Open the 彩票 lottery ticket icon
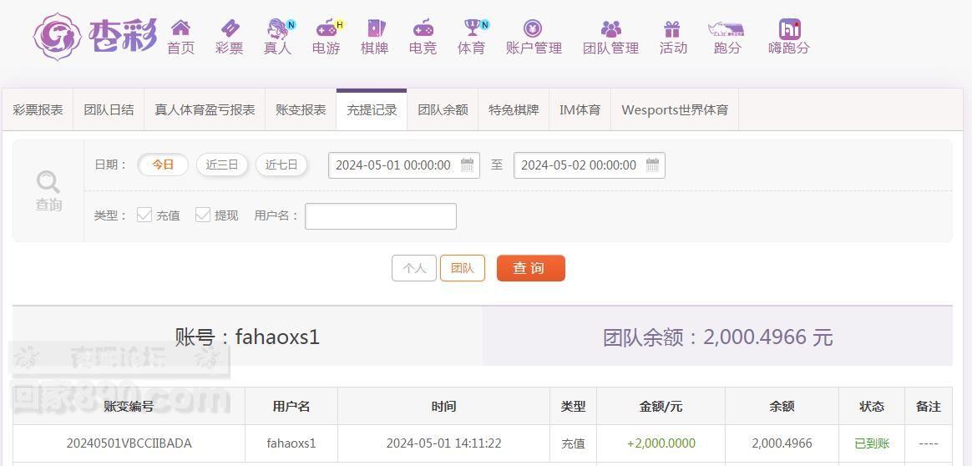The width and height of the screenshot is (972, 466). (230, 28)
